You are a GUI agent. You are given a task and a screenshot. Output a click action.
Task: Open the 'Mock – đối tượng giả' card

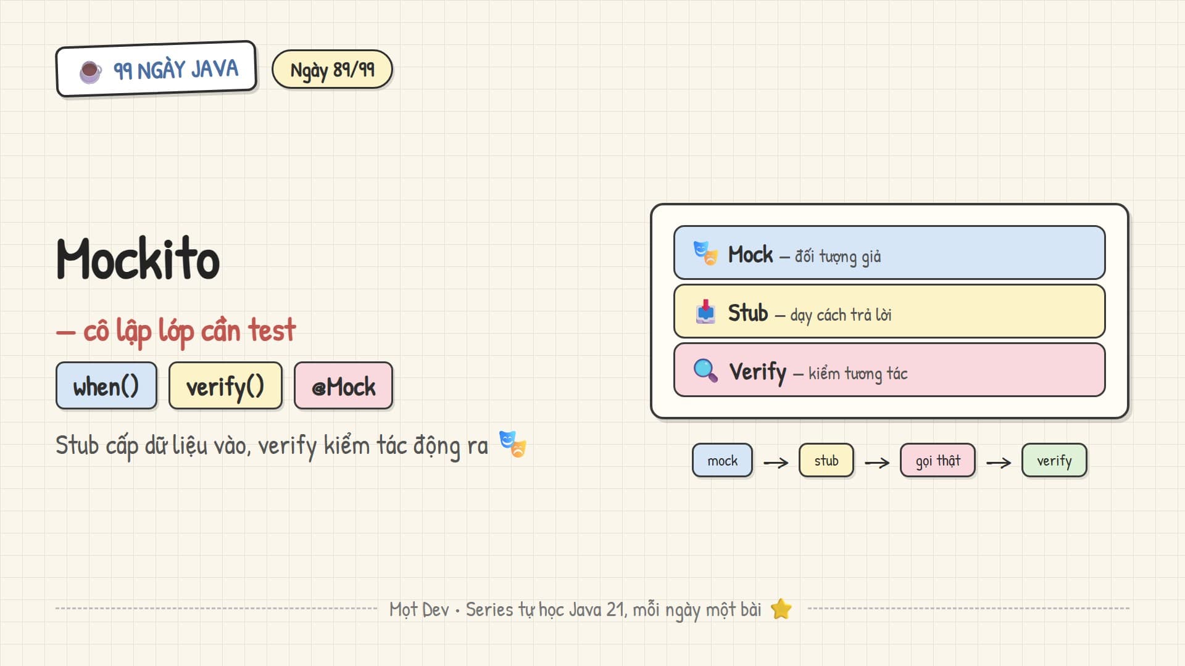click(889, 253)
